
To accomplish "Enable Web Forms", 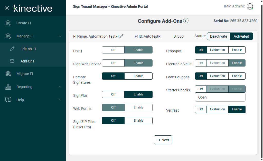I will click(138, 107).
